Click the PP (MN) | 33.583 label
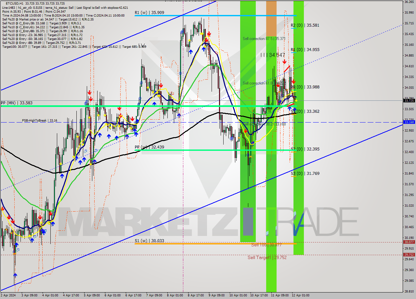This screenshot has height=299, width=416. click(x=17, y=103)
